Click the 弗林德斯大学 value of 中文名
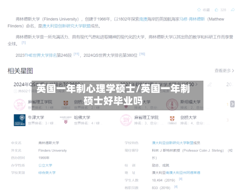Image resolution: width=236 pixels, height=191 pixels. tap(49, 143)
